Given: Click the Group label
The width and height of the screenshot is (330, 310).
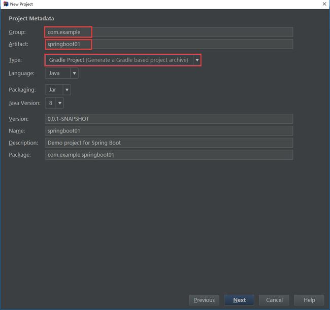Looking at the screenshot, I should 17,32.
